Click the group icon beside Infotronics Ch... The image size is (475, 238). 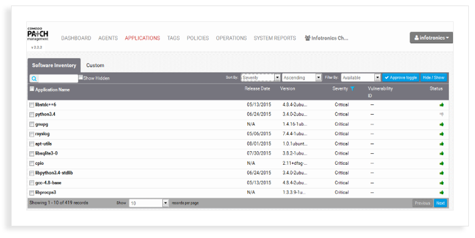(x=308, y=38)
